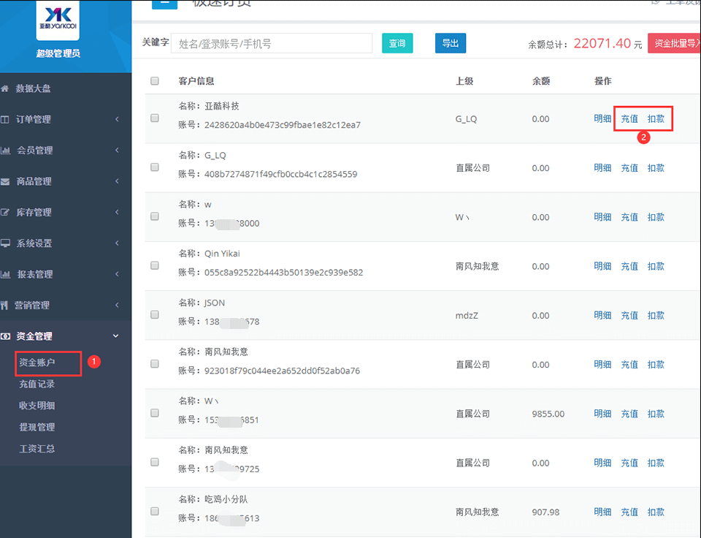The image size is (701, 538).
Task: Click superior mdzZ in JSON row
Action: [x=467, y=316]
